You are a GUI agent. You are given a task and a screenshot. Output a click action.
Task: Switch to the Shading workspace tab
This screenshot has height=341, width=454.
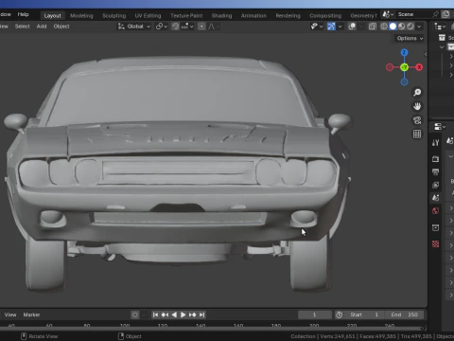pos(221,15)
